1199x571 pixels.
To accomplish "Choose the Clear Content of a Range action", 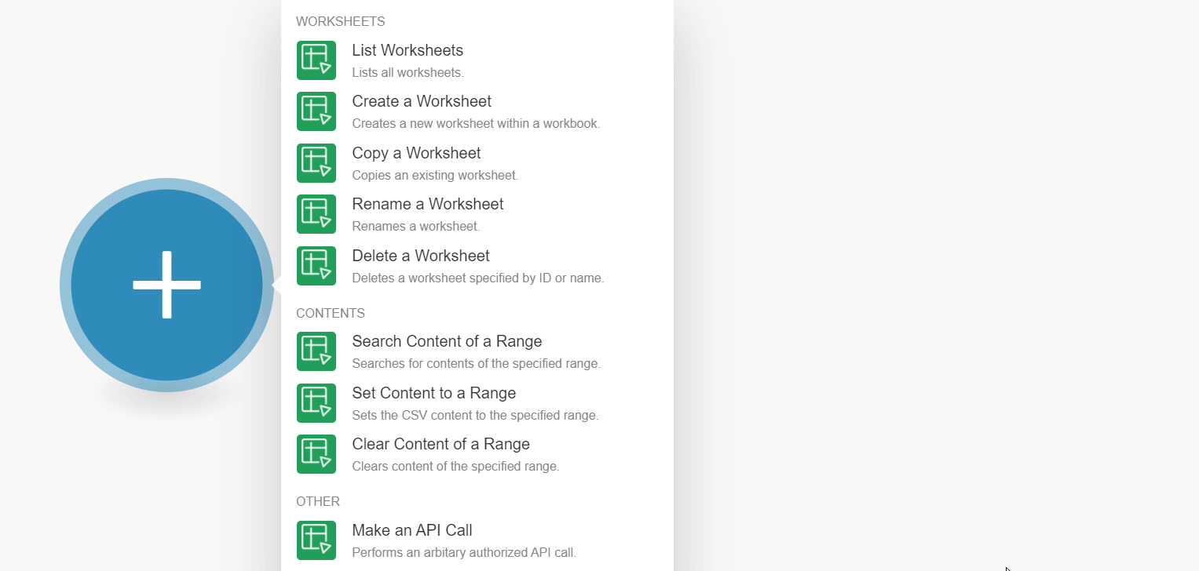I will tap(440, 444).
